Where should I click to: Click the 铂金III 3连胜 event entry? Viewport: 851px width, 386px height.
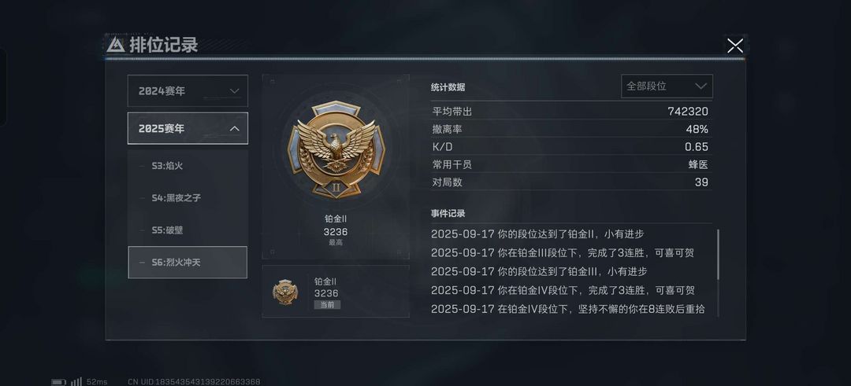(563, 253)
